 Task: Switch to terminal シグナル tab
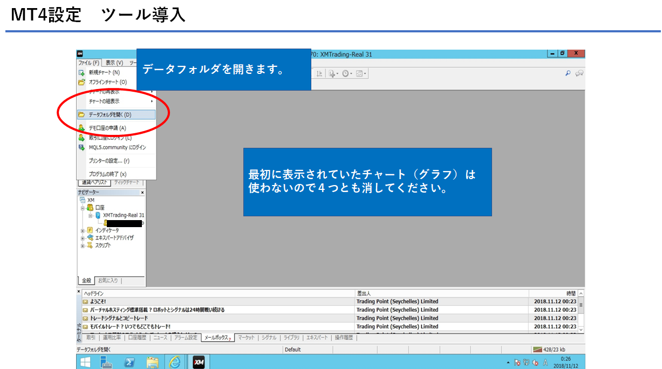pos(269,338)
